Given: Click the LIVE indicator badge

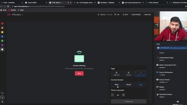Looking at the screenshot, I should click(9, 15).
